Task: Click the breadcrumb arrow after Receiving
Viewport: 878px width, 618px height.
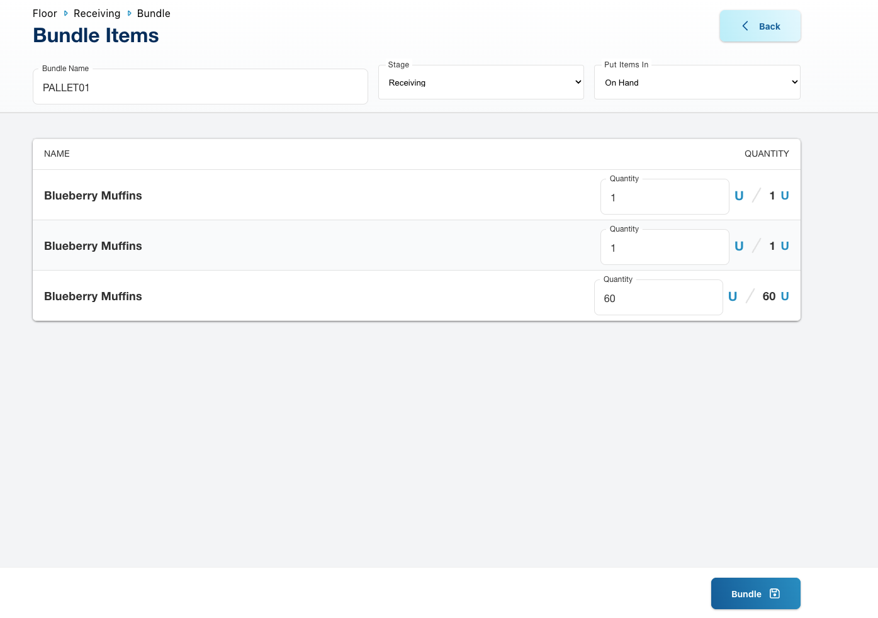Action: tap(129, 13)
